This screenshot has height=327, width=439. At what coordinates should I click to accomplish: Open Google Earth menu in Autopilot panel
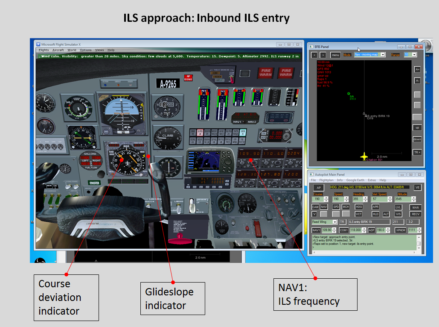(355, 180)
